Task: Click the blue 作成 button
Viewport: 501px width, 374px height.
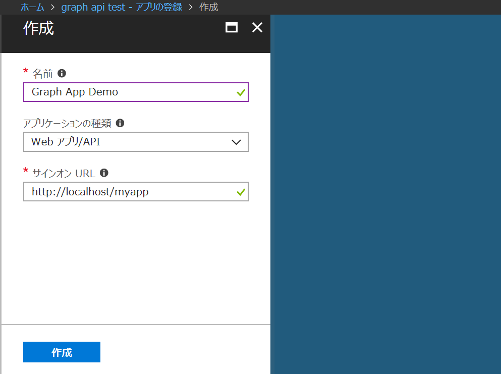Action: (62, 352)
